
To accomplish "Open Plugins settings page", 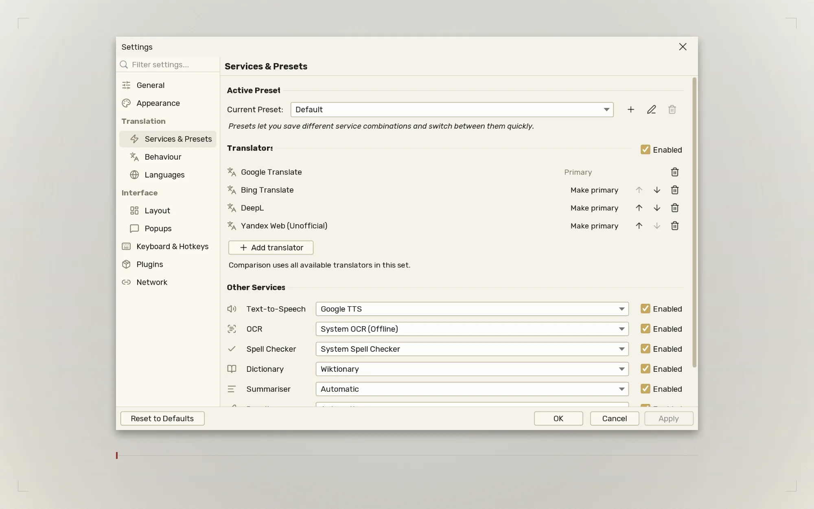I will 168,264.
